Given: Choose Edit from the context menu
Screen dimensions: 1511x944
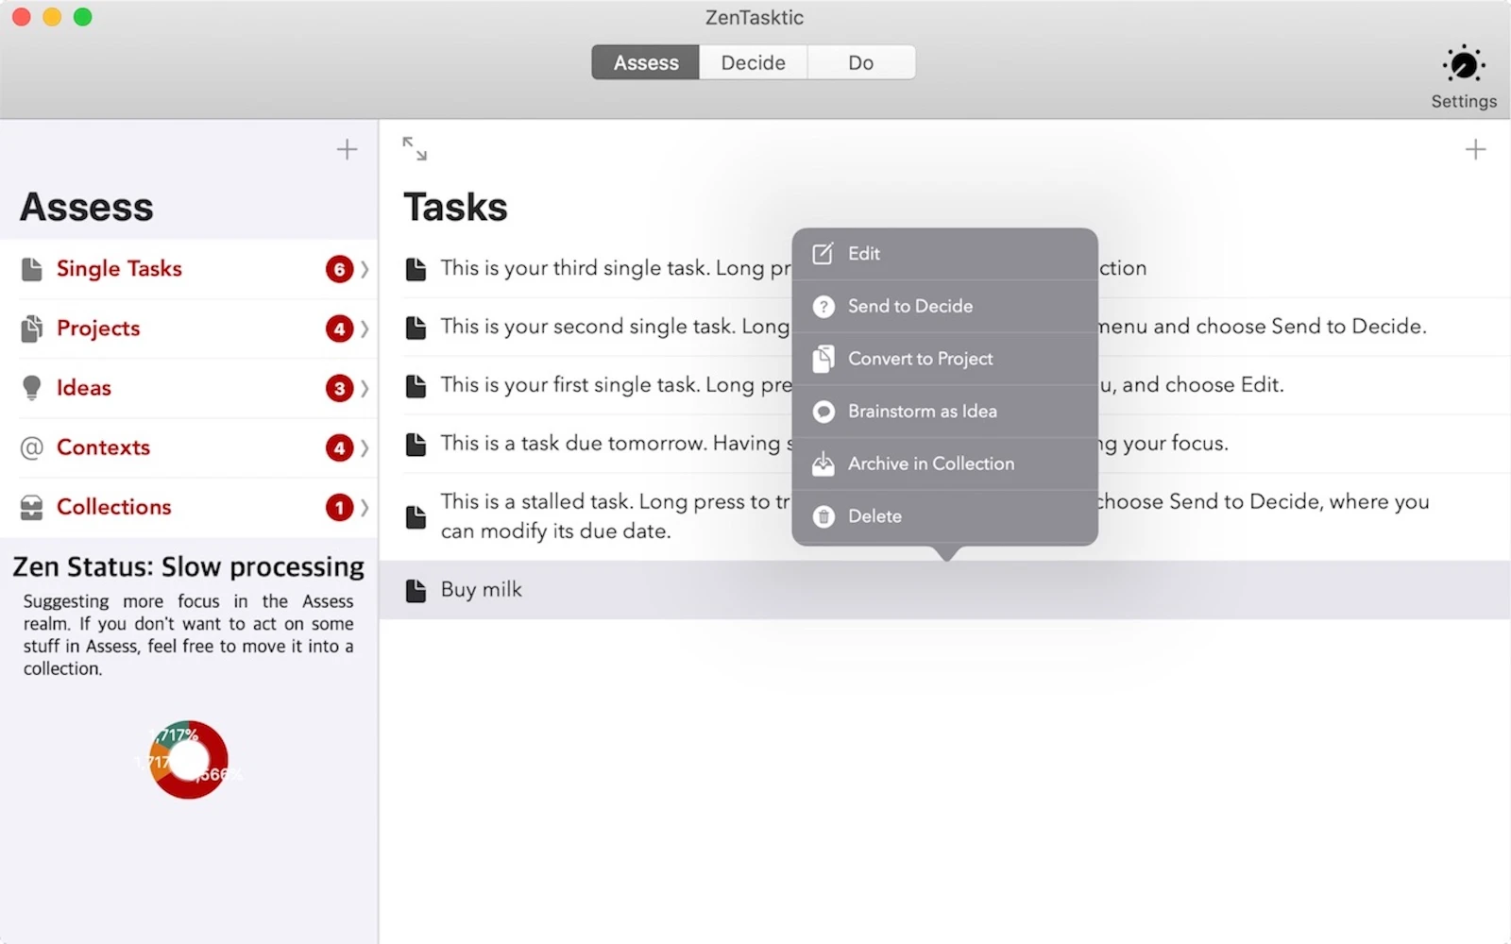Looking at the screenshot, I should [x=944, y=254].
